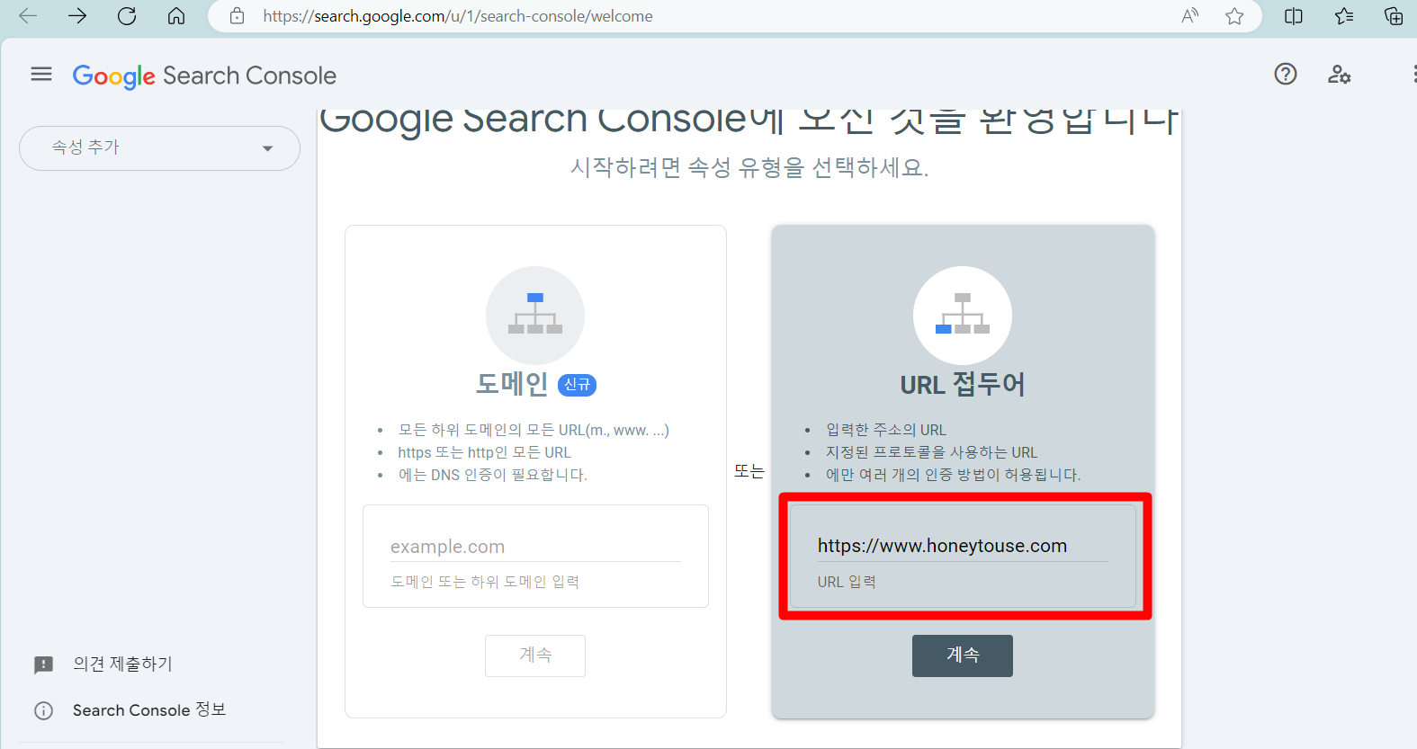Open Search Console 정보 link
Image resolution: width=1417 pixels, height=749 pixels.
[x=149, y=710]
